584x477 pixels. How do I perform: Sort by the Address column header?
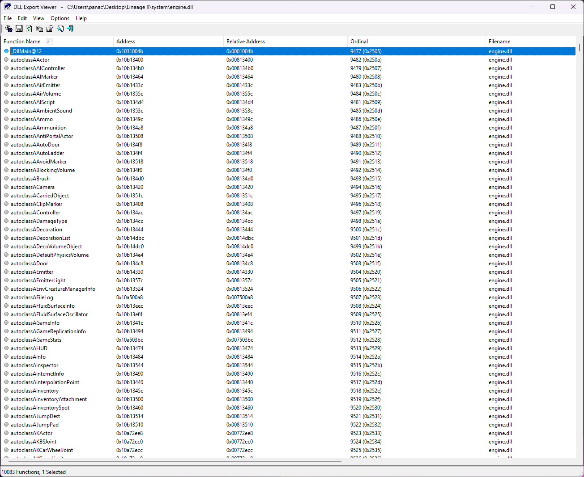point(168,42)
